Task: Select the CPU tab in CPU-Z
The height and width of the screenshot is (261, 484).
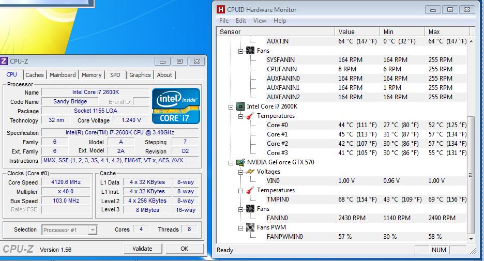Action: pos(11,74)
